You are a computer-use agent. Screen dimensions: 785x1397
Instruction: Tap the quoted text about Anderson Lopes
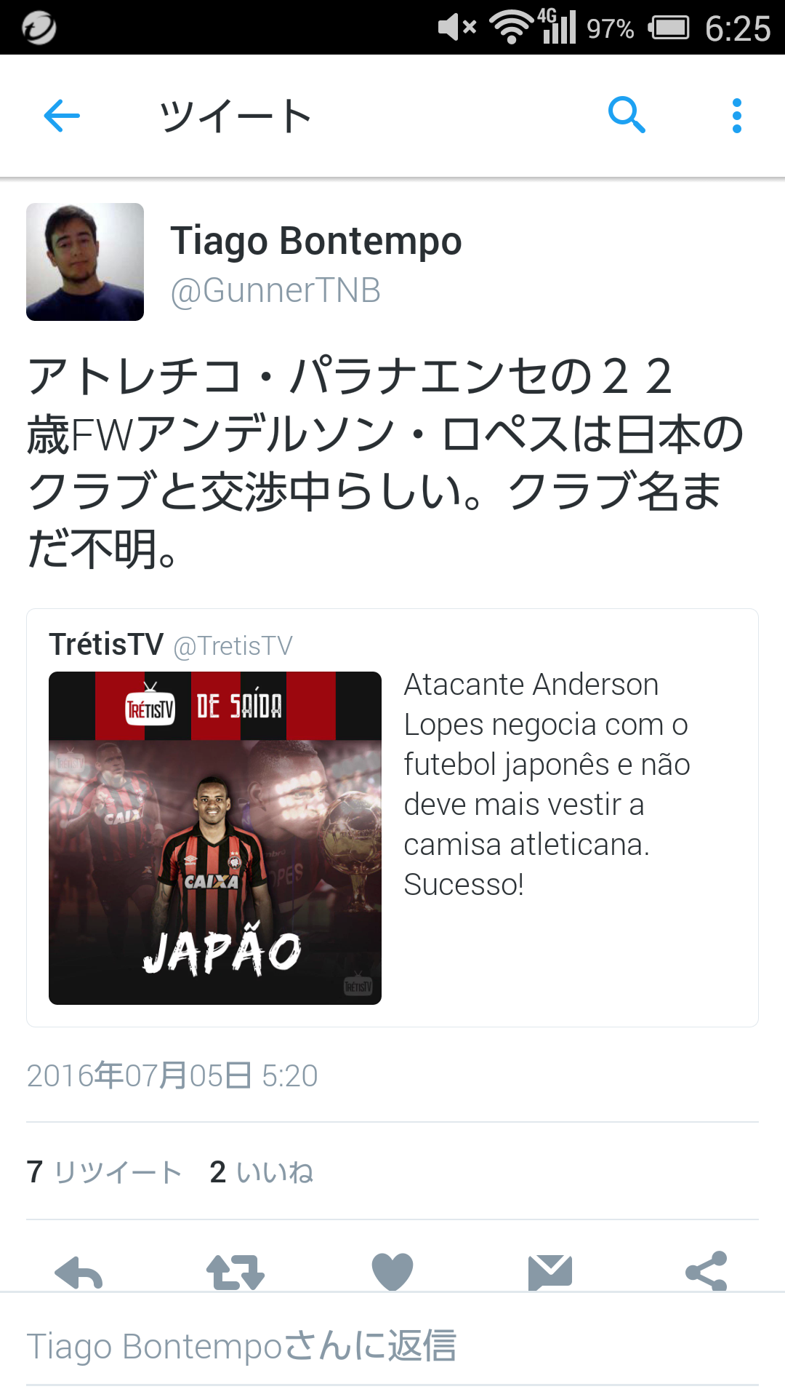click(x=547, y=784)
